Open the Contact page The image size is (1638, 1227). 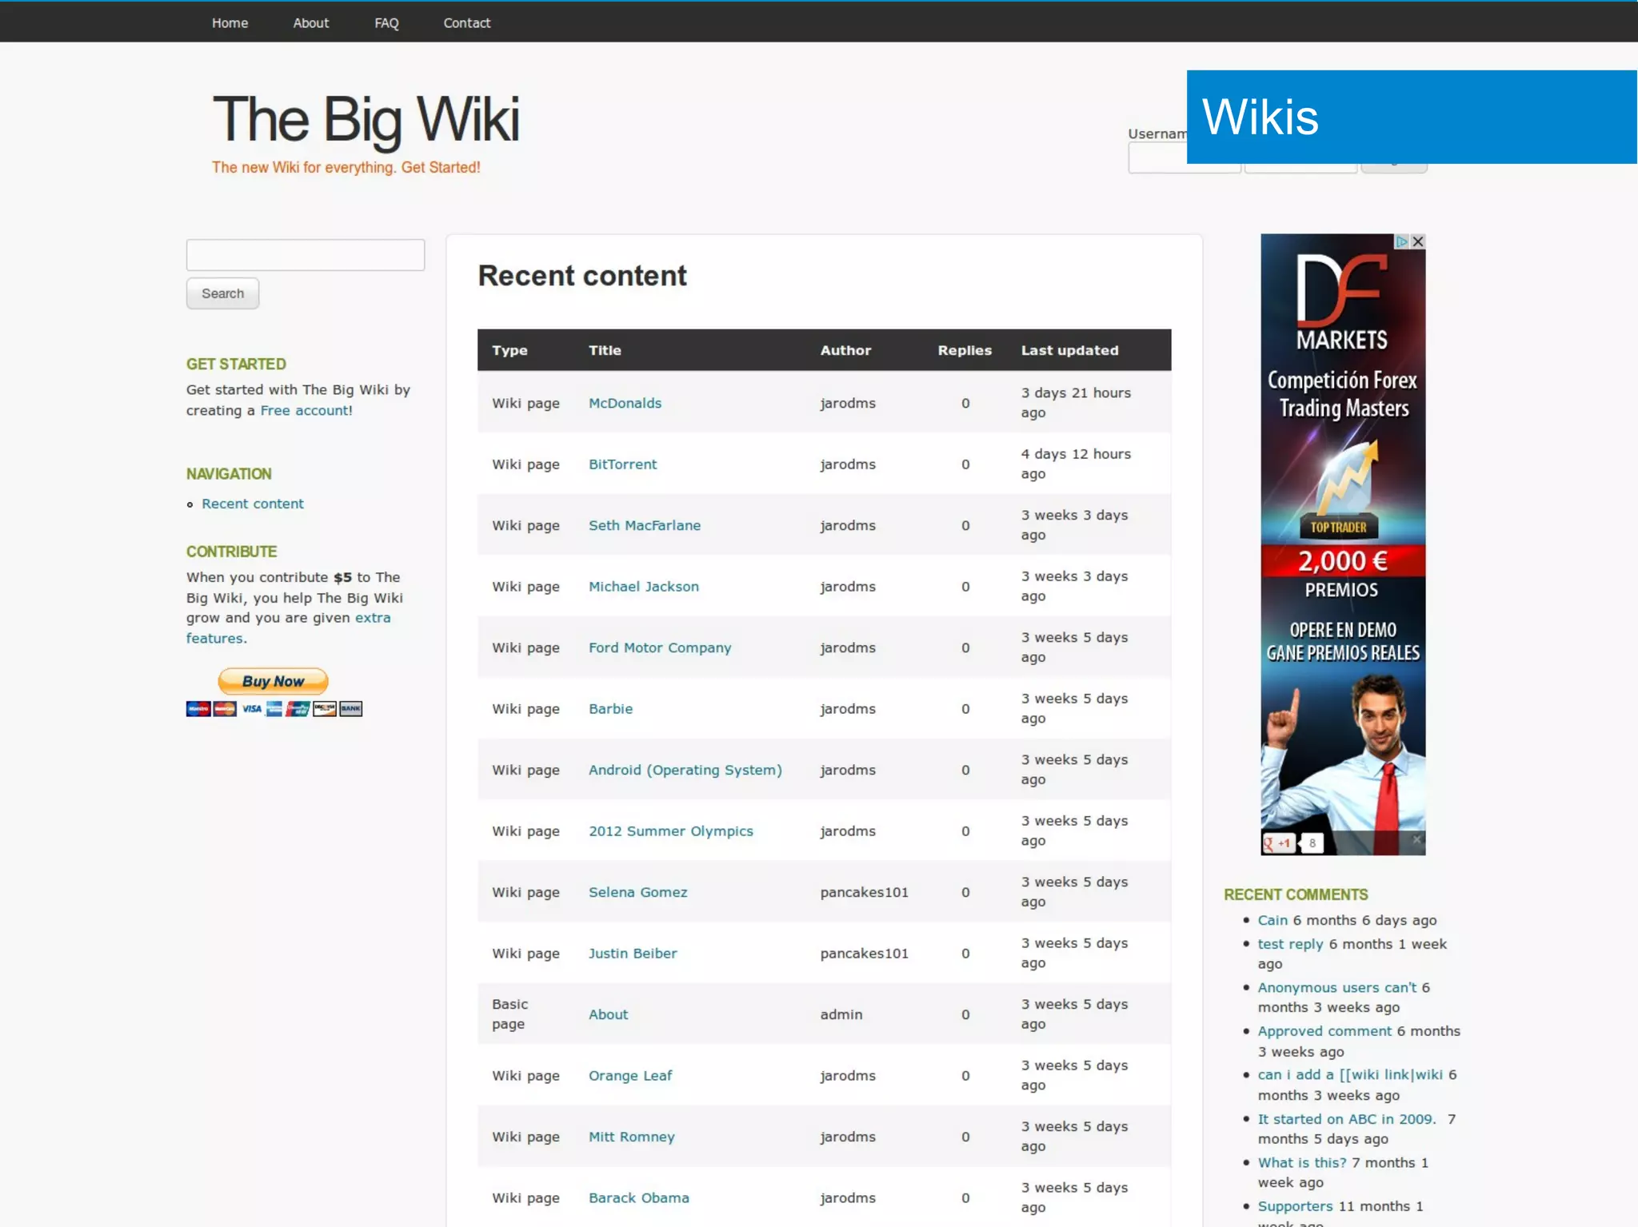click(x=467, y=23)
